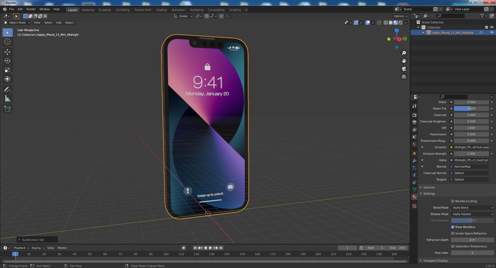Open the Render menu
The height and width of the screenshot is (268, 496).
click(x=31, y=9)
